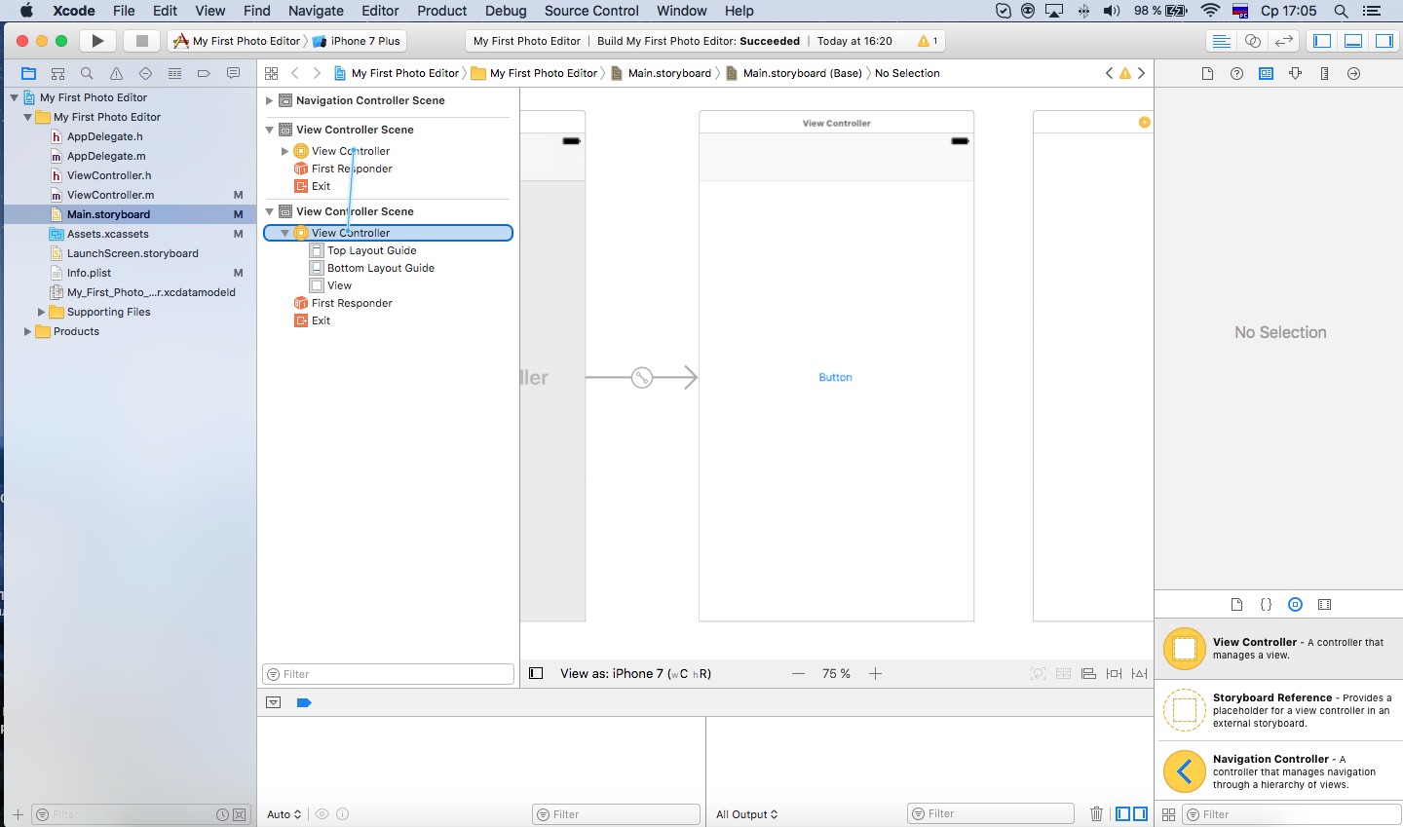
Task: Zoom out the storyboard canvas
Action: (799, 673)
